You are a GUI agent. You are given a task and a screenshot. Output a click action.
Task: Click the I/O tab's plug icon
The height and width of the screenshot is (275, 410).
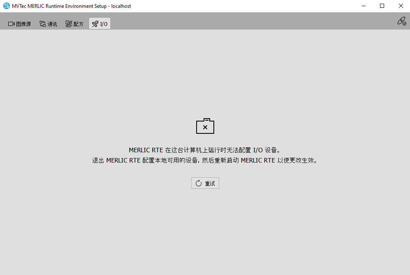pyautogui.click(x=95, y=24)
